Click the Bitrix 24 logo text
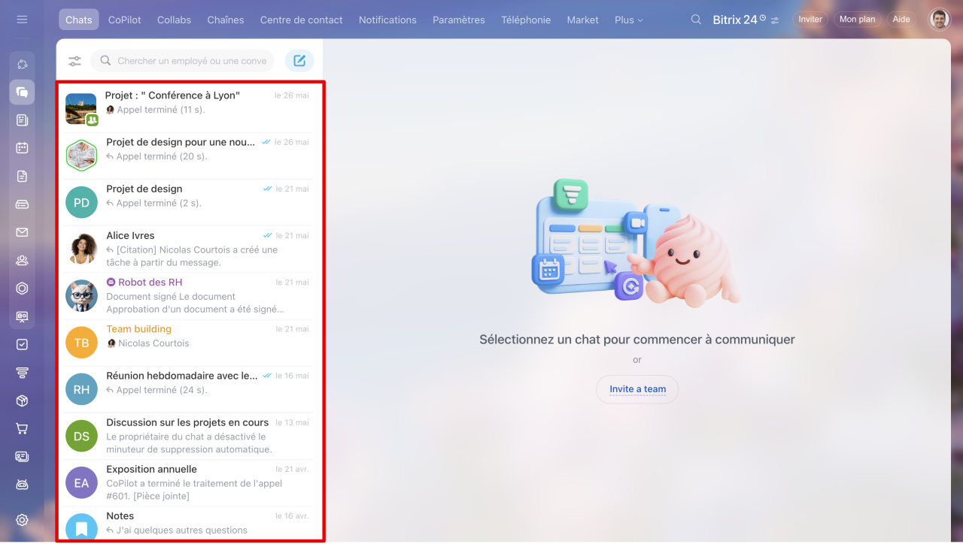The image size is (963, 544). click(735, 20)
